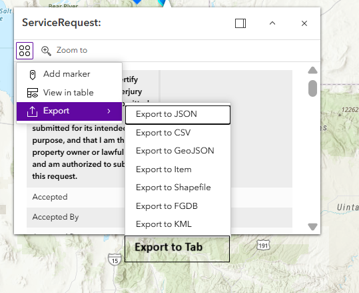Click the Interstate 15 shield on map

pos(115,260)
